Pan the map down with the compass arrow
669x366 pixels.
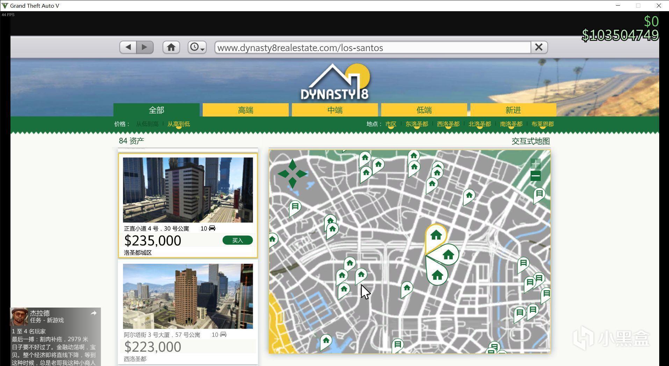click(293, 182)
